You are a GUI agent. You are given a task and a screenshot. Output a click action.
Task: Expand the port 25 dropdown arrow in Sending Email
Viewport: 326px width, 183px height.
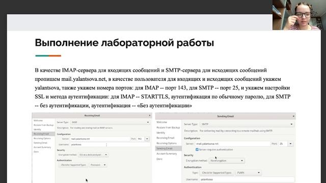pyautogui.click(x=290, y=143)
